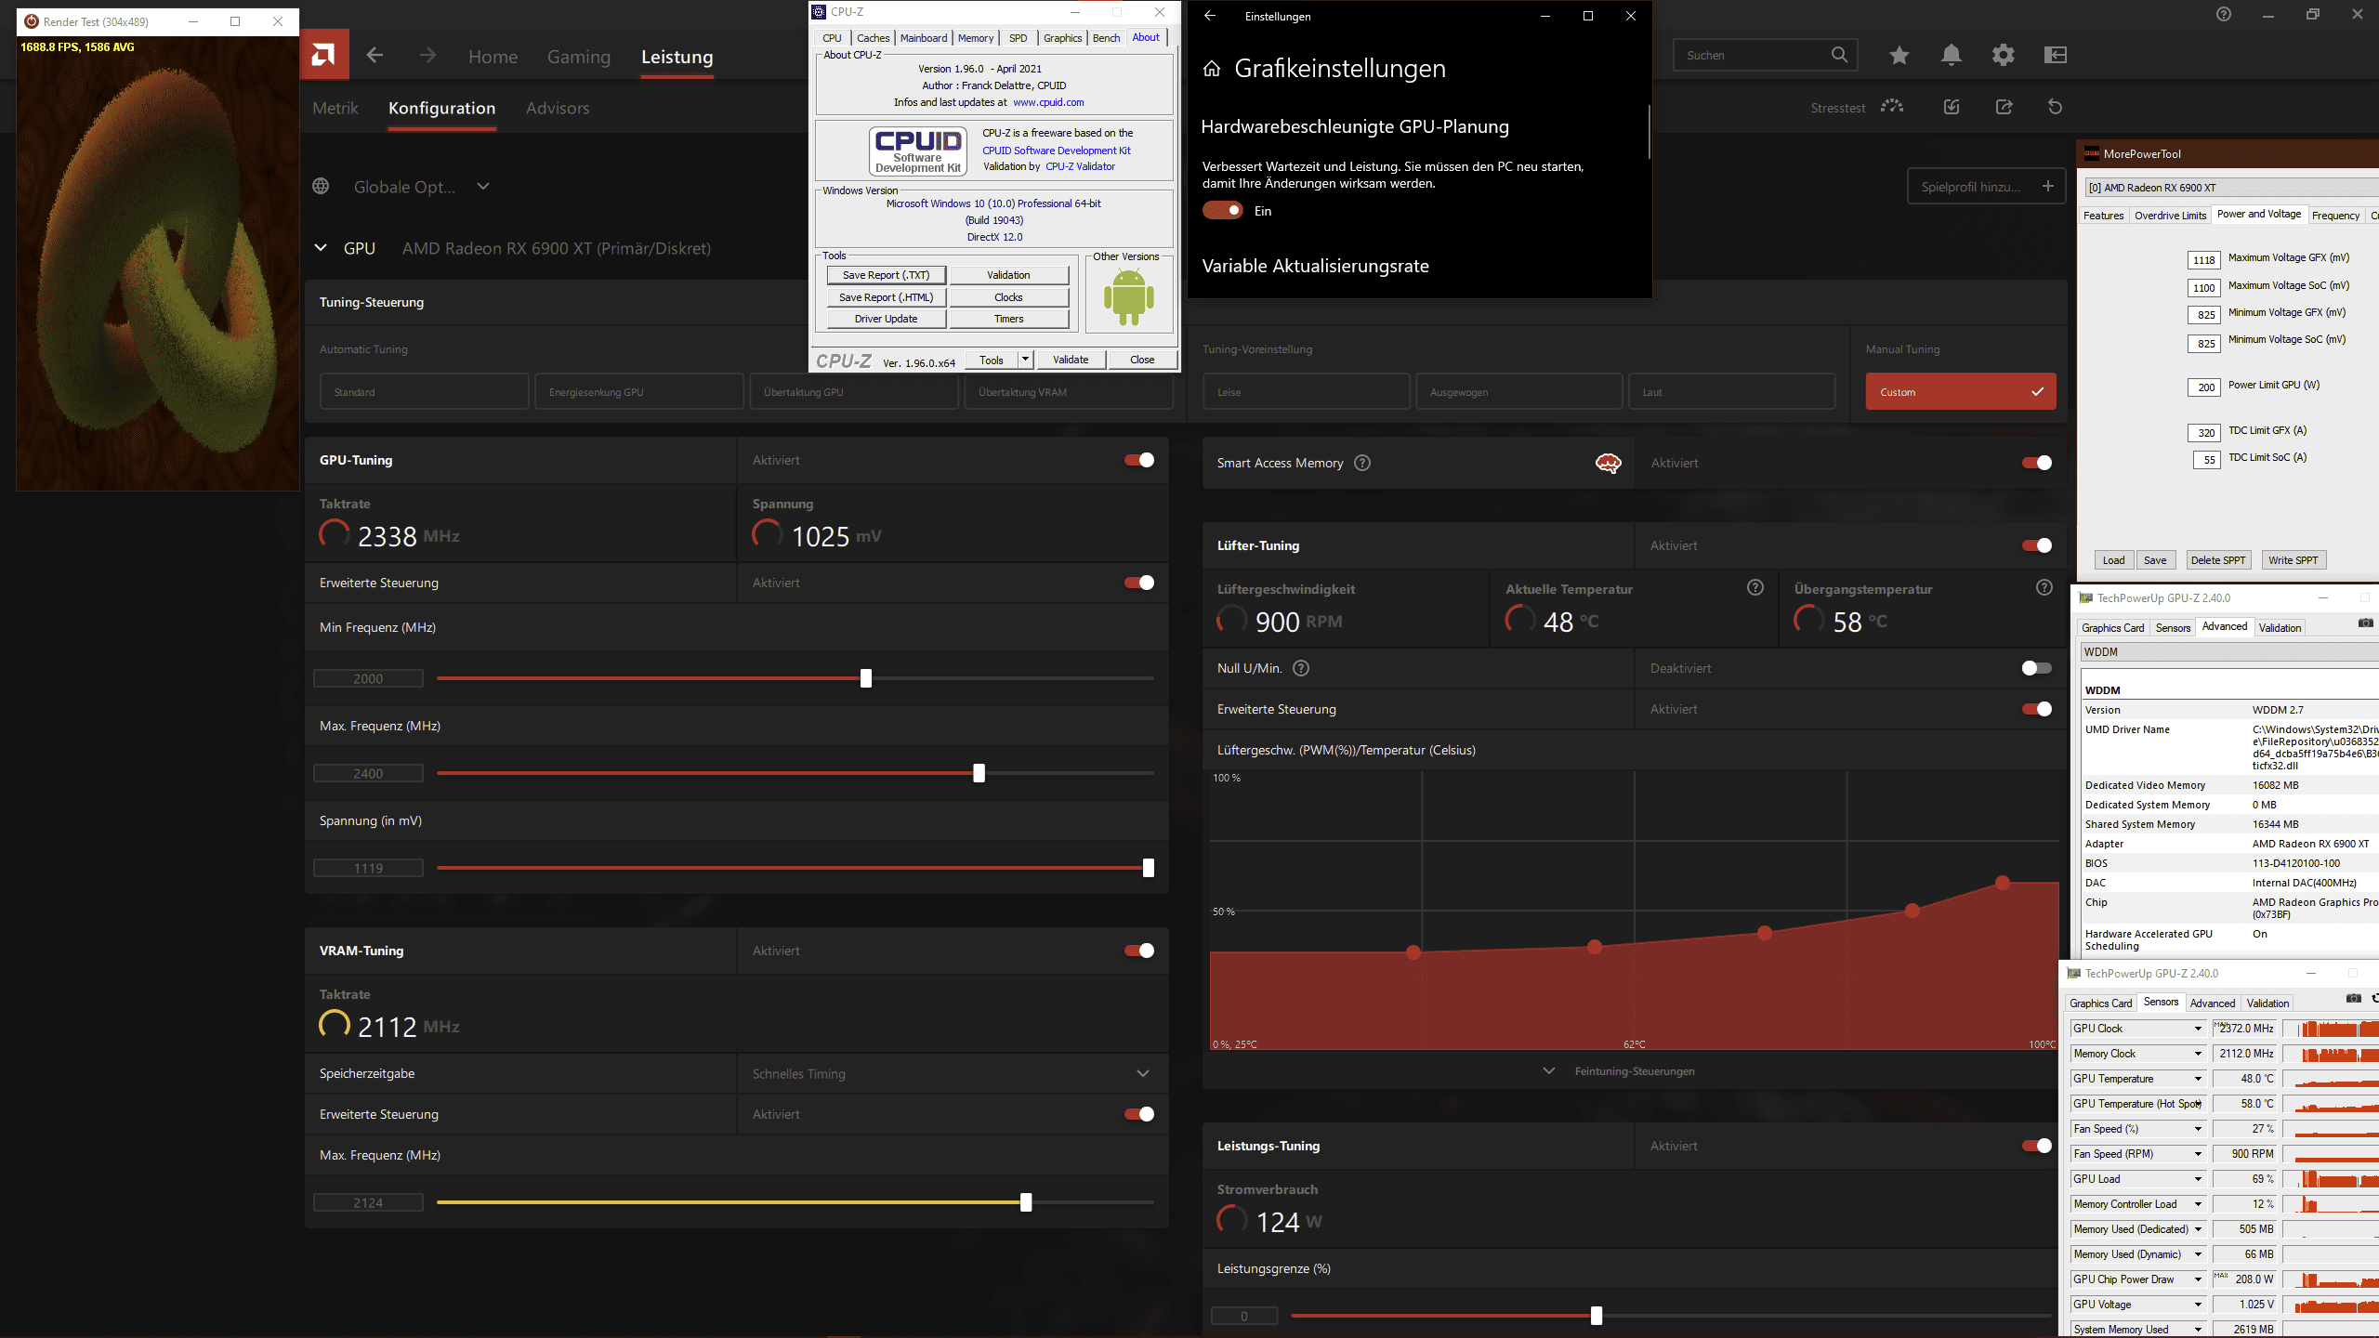Viewport: 2379px width, 1338px height.
Task: Go back in the Einstellungen window
Action: (x=1210, y=16)
